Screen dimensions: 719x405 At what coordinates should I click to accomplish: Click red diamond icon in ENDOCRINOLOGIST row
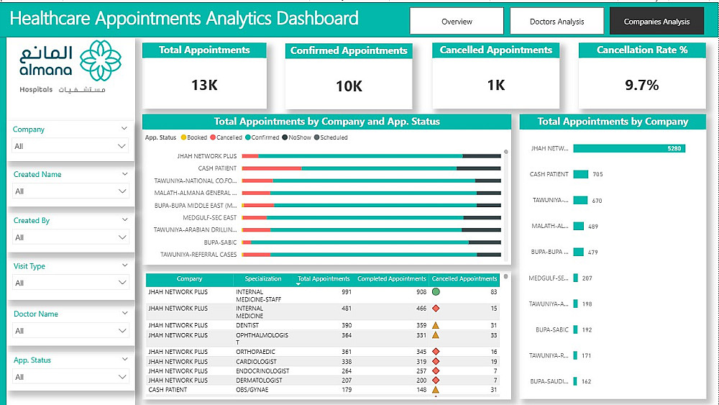(436, 370)
